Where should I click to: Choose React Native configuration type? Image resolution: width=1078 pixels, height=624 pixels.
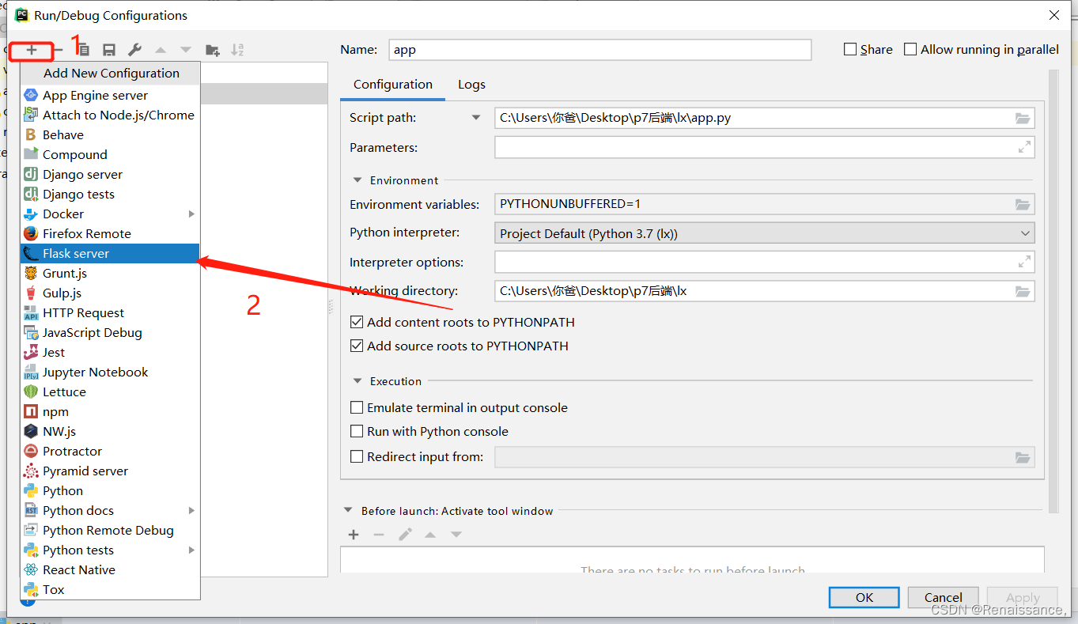tap(110, 569)
